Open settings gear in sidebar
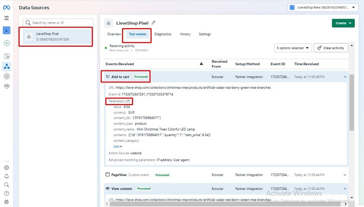Screen dimensions: 364x207 pyautogui.click(x=7, y=167)
